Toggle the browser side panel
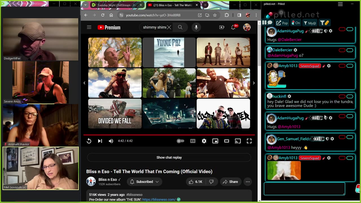 point(239,15)
